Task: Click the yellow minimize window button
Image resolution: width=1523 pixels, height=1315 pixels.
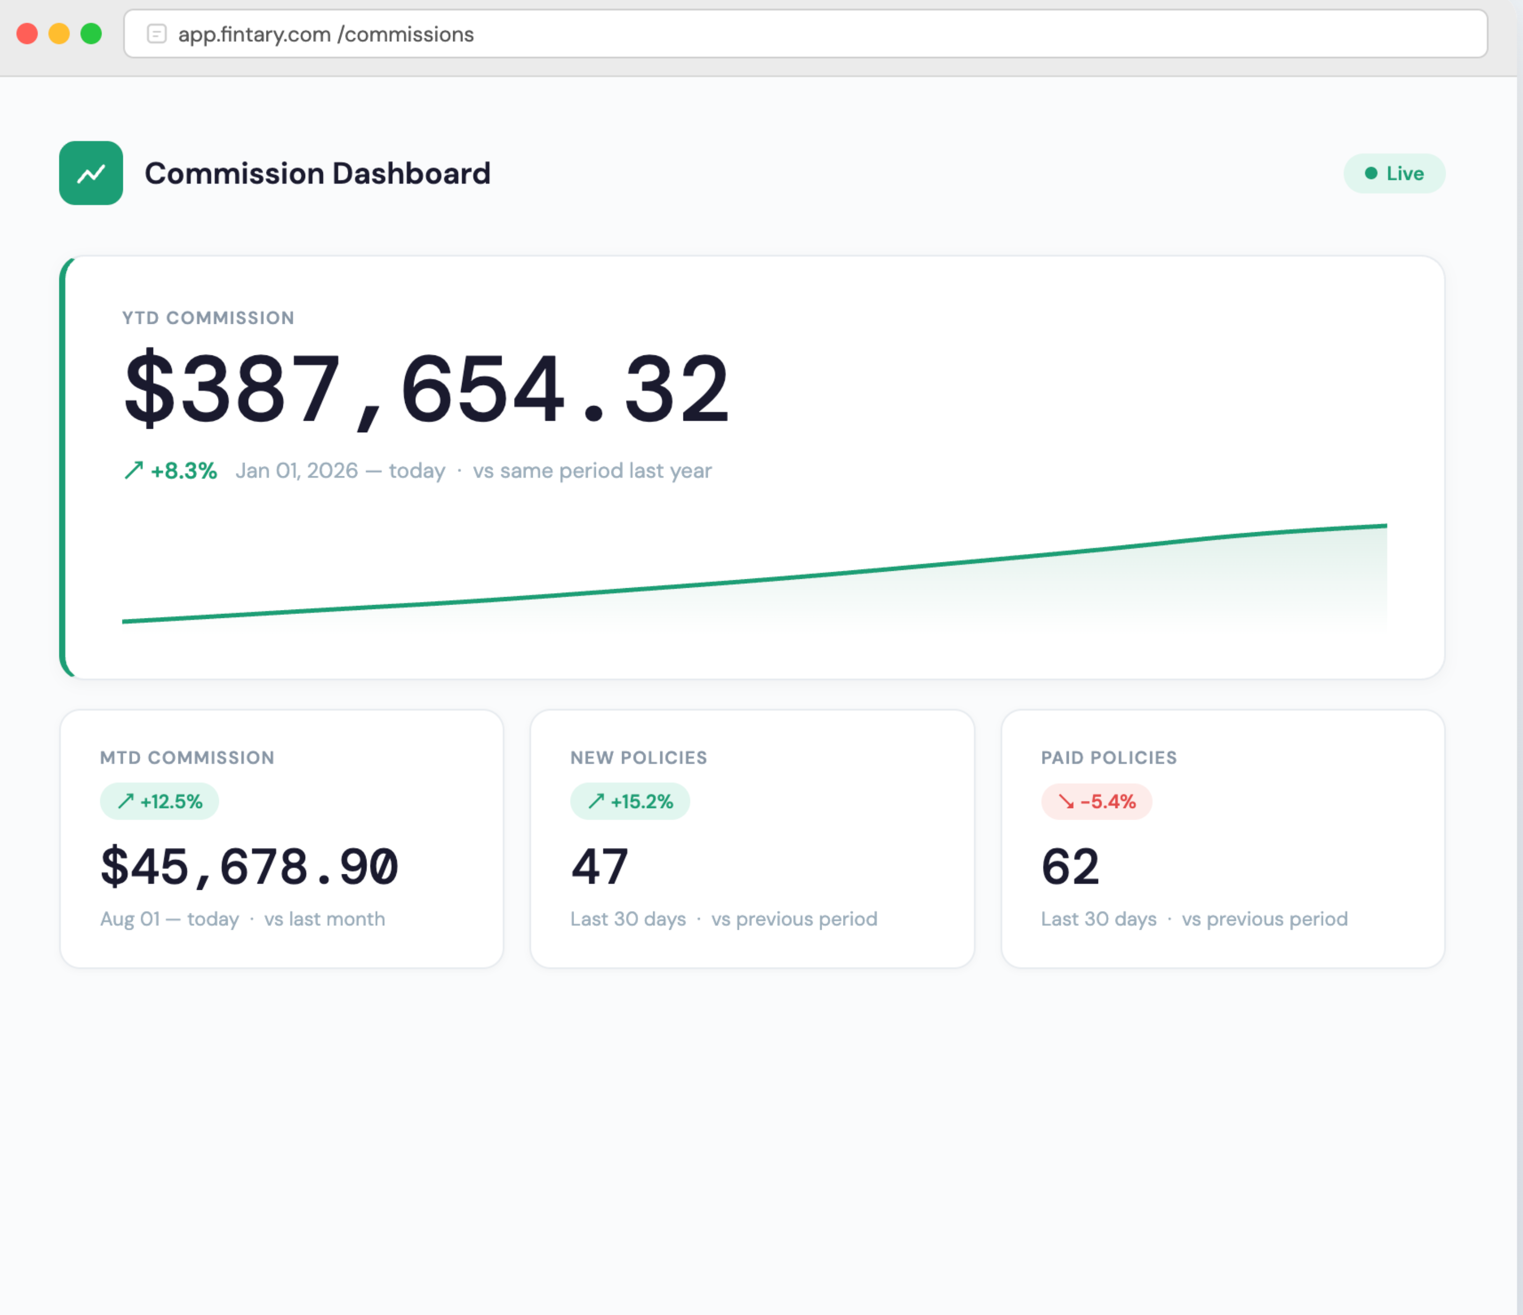Action: point(59,34)
